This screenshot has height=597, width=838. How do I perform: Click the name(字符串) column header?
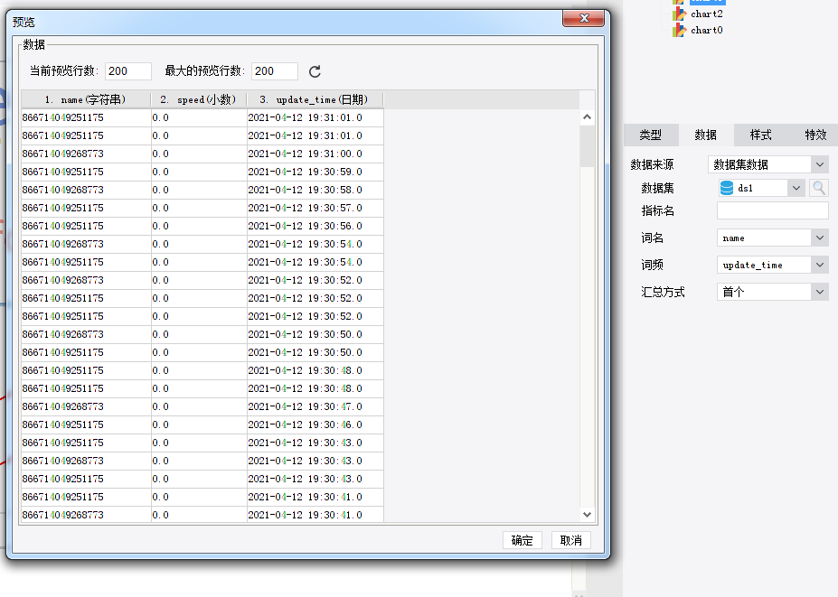pyautogui.click(x=86, y=100)
